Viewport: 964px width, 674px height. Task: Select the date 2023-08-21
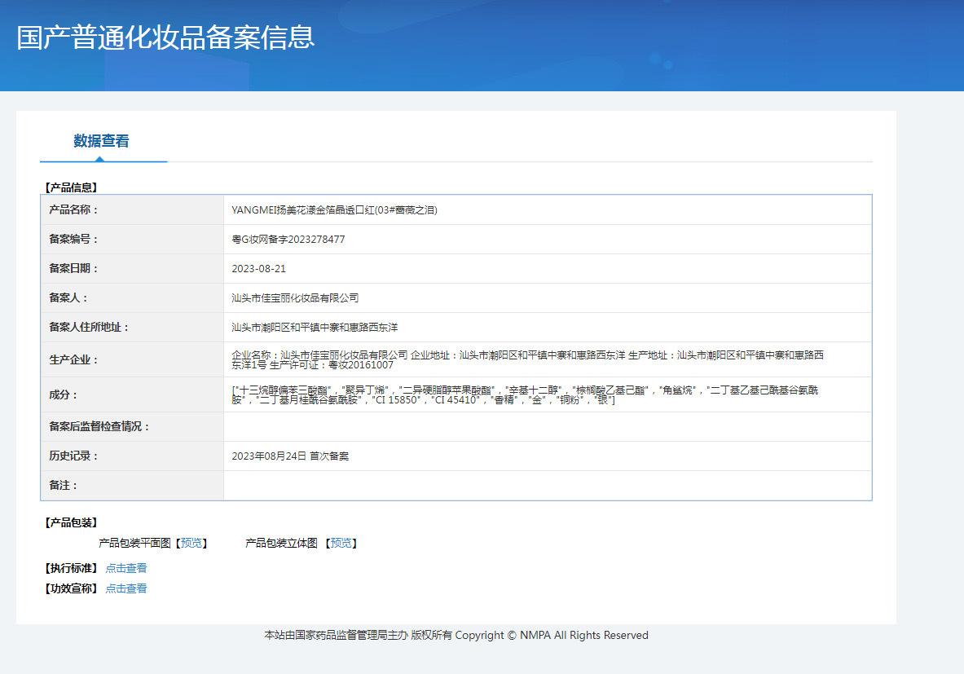(259, 269)
